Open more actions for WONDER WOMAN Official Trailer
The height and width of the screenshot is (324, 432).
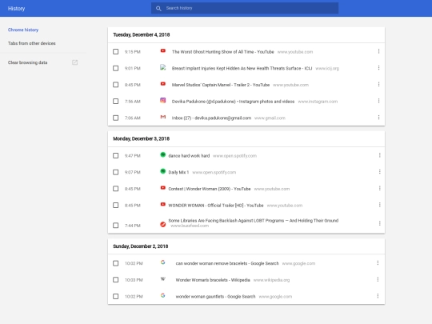pyautogui.click(x=380, y=205)
